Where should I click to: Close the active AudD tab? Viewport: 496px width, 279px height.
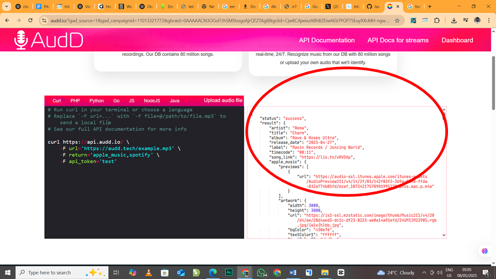(398, 6)
